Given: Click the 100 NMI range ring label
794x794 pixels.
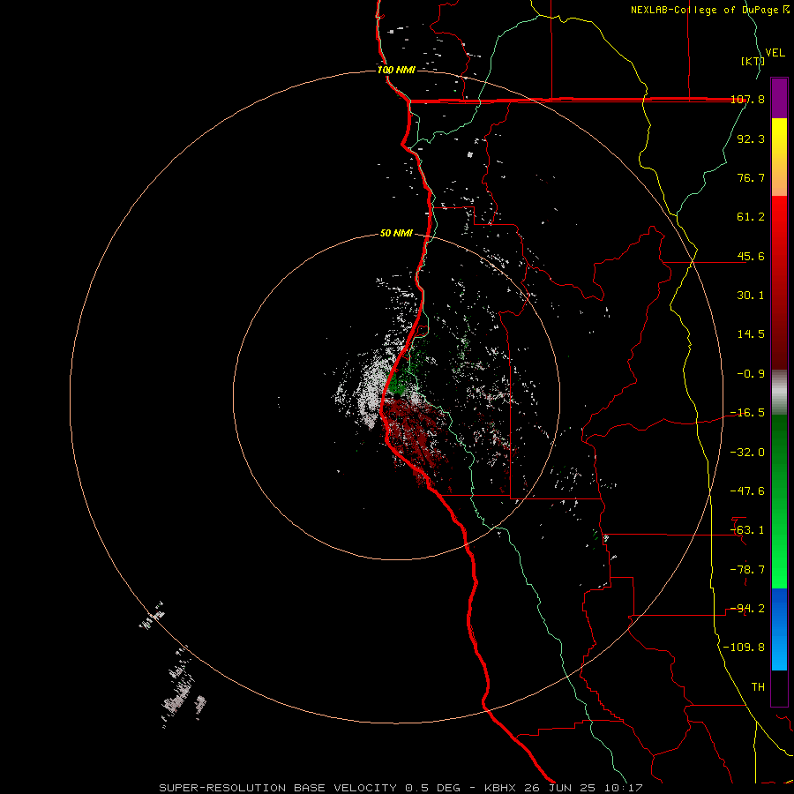Looking at the screenshot, I should point(396,70).
